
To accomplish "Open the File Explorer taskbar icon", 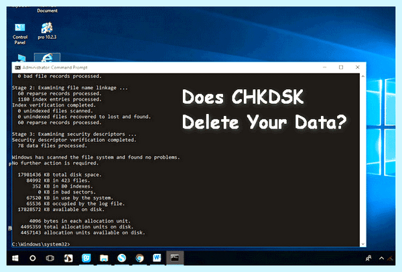I will coord(104,258).
